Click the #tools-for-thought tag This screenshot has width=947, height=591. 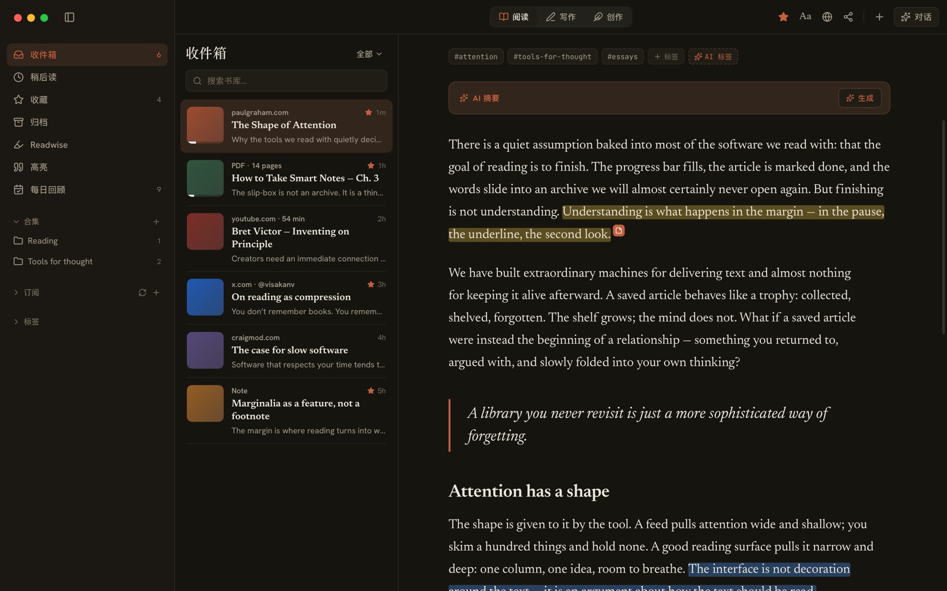(x=552, y=57)
